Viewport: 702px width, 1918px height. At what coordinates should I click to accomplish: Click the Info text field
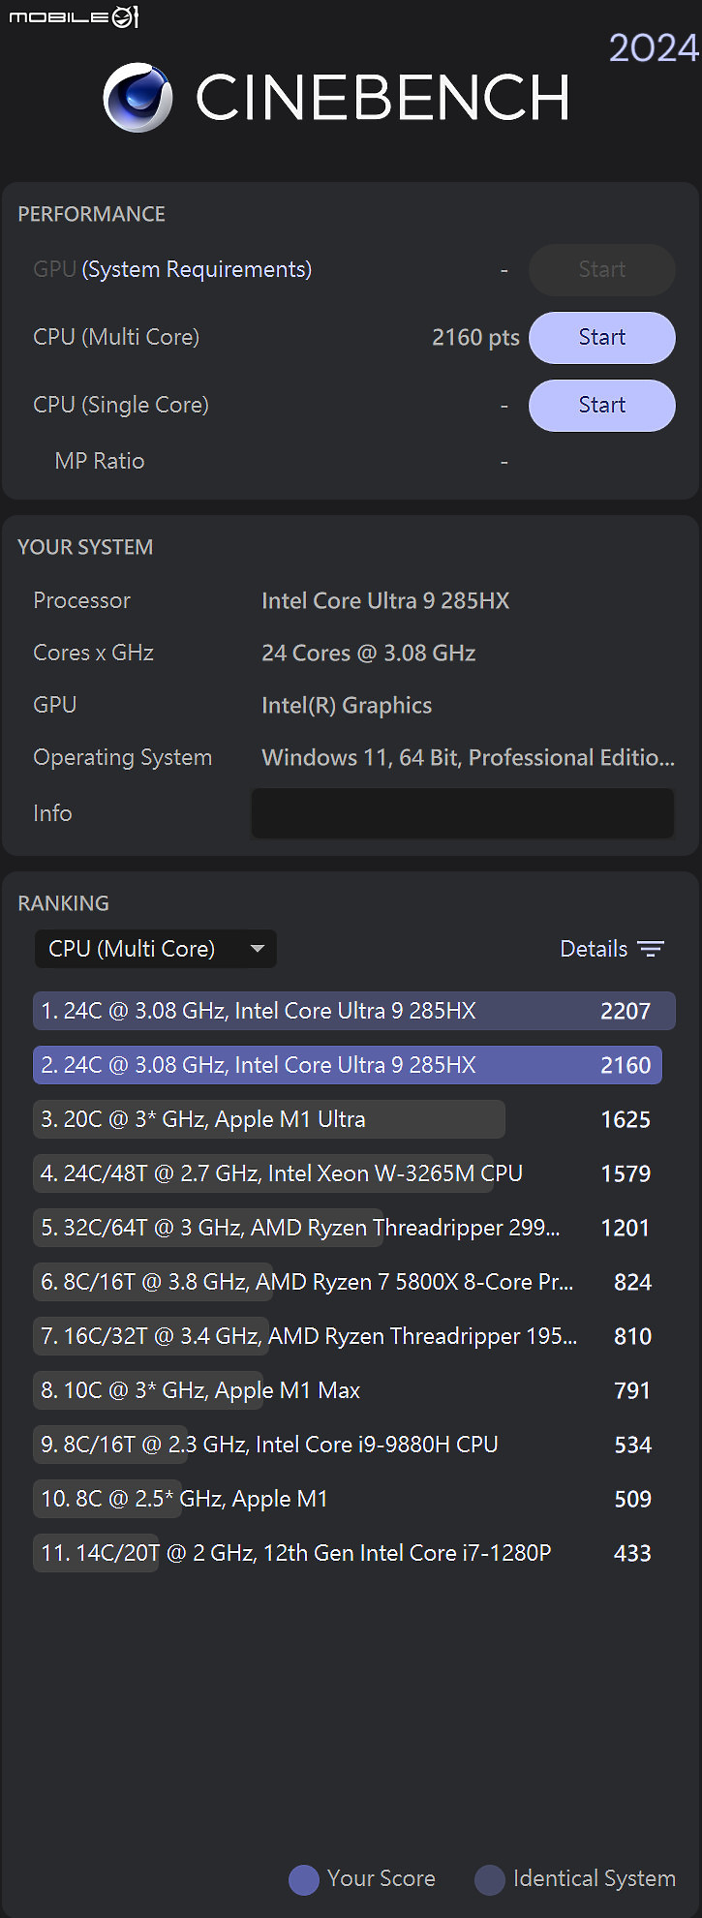coord(462,813)
